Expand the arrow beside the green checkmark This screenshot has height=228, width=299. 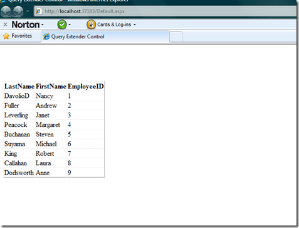pyautogui.click(x=70, y=24)
